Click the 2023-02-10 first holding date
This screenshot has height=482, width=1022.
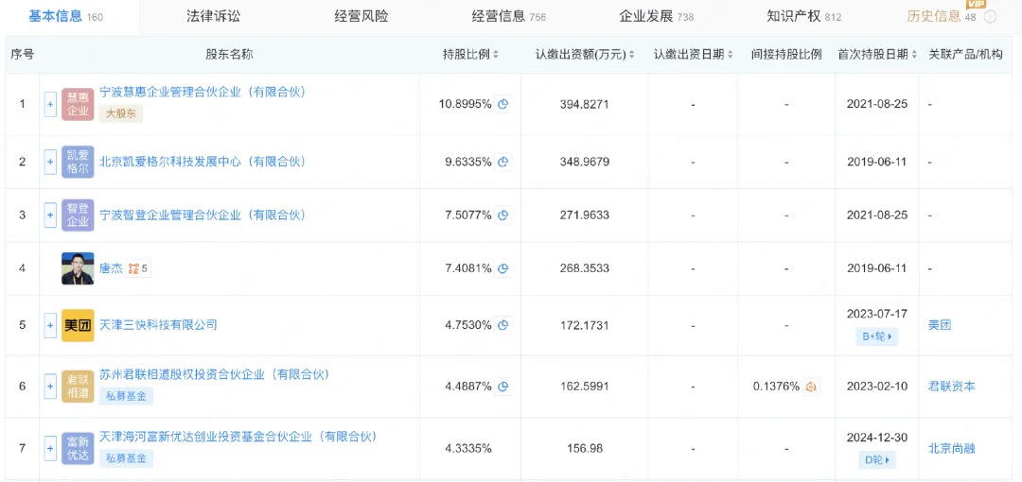(876, 387)
